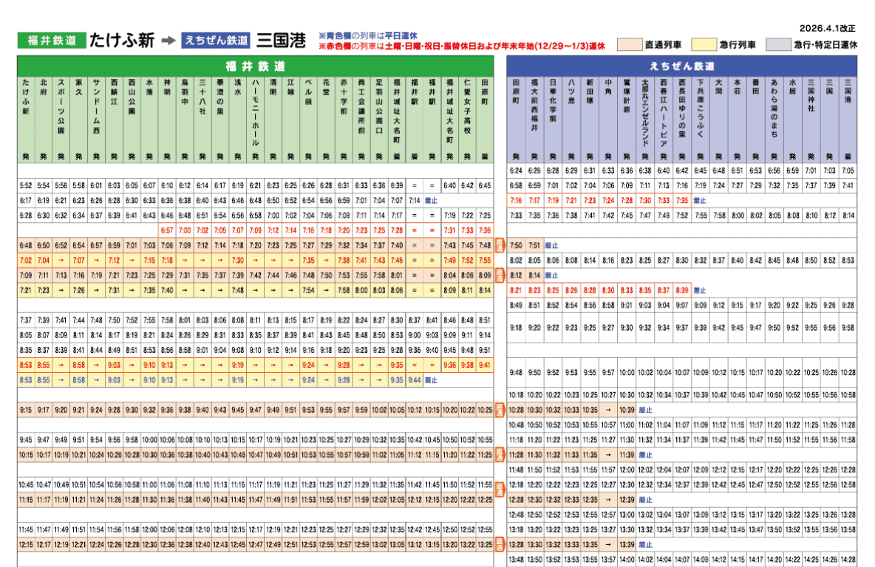Select the green 福井鉄道 section header bar
The height and width of the screenshot is (567, 875).
(x=256, y=66)
